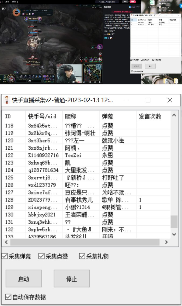Toggle 采集点赞 checkbox in the enlarged window
Screen dimensions: 182x306
coord(41,256)
